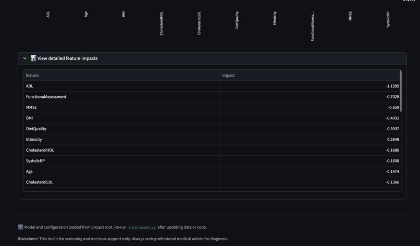Click the impact value -0.1366

click(392, 182)
